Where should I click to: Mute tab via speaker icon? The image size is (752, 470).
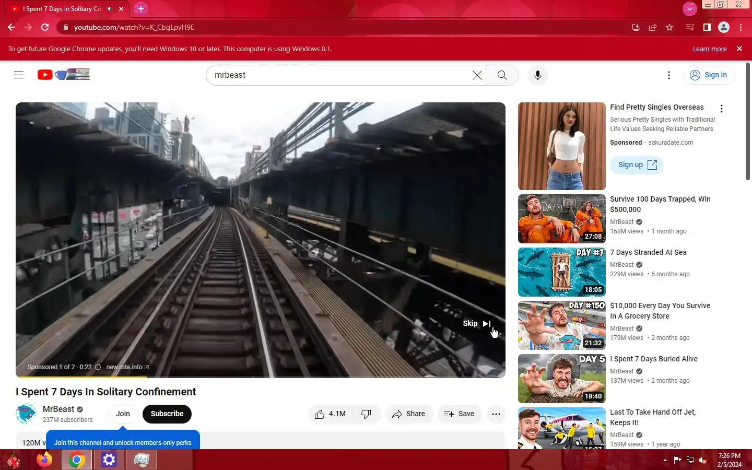pyautogui.click(x=110, y=9)
